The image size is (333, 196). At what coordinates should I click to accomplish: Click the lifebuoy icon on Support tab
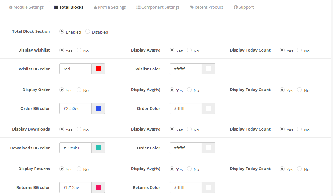tap(236, 7)
